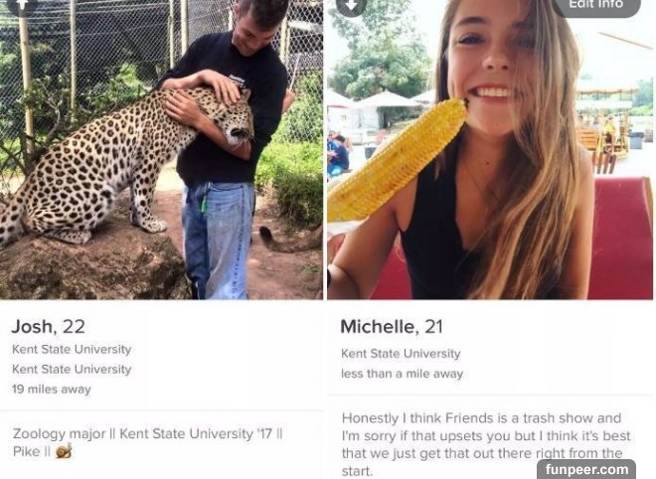The height and width of the screenshot is (479, 656).
Task: Tap the arrow icon on Josh's photo
Action: pos(22,5)
